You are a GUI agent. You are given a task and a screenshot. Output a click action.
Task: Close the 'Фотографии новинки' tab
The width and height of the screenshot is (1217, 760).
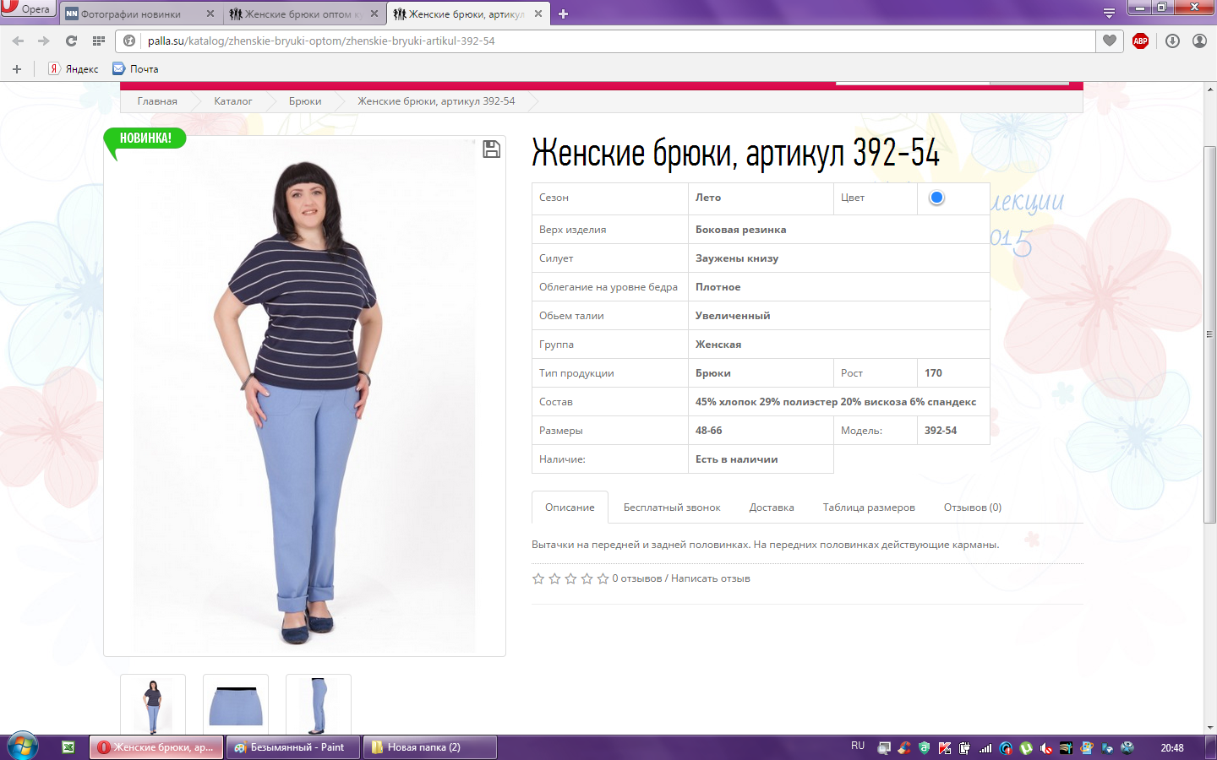tap(210, 14)
